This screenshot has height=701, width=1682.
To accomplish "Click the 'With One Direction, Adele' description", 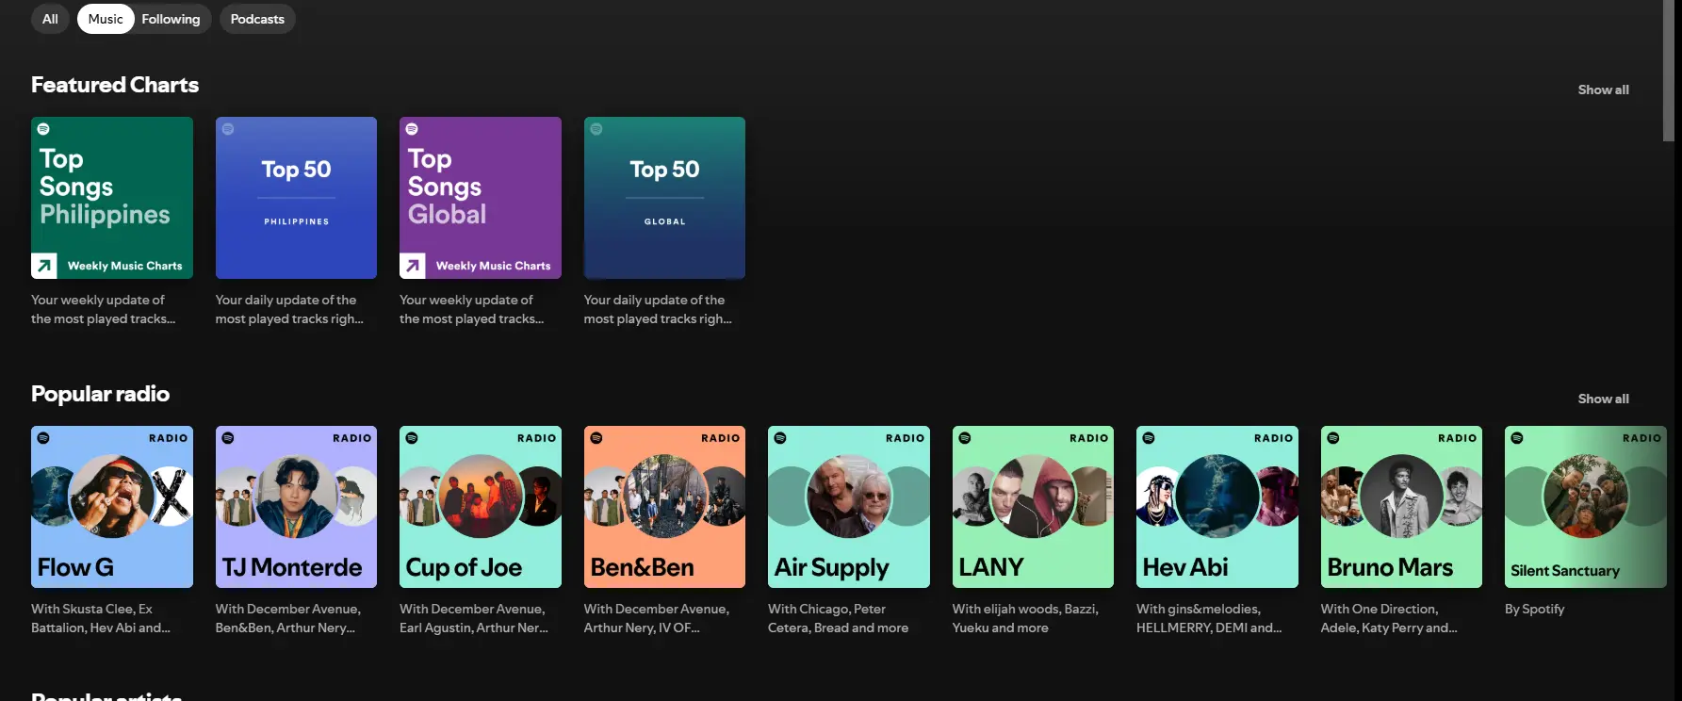I will [1389, 618].
